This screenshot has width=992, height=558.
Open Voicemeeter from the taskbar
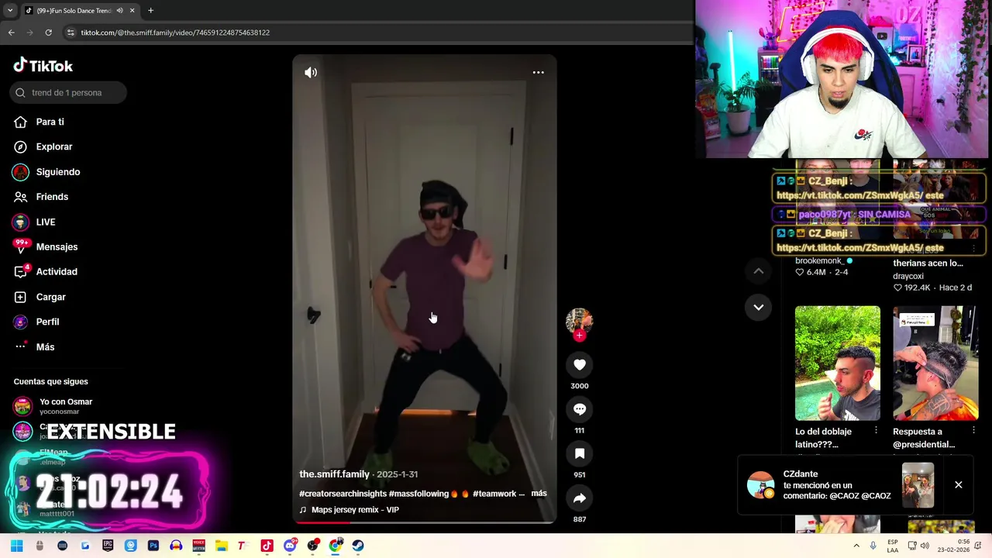point(198,546)
